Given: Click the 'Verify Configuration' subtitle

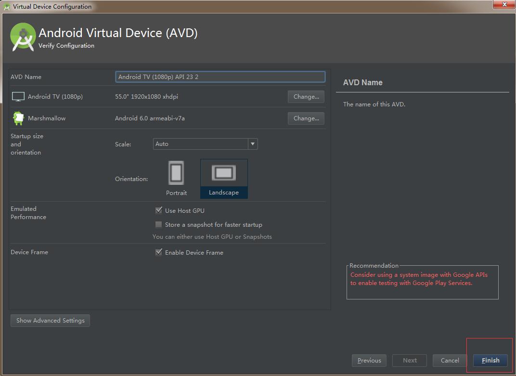Looking at the screenshot, I should point(66,46).
